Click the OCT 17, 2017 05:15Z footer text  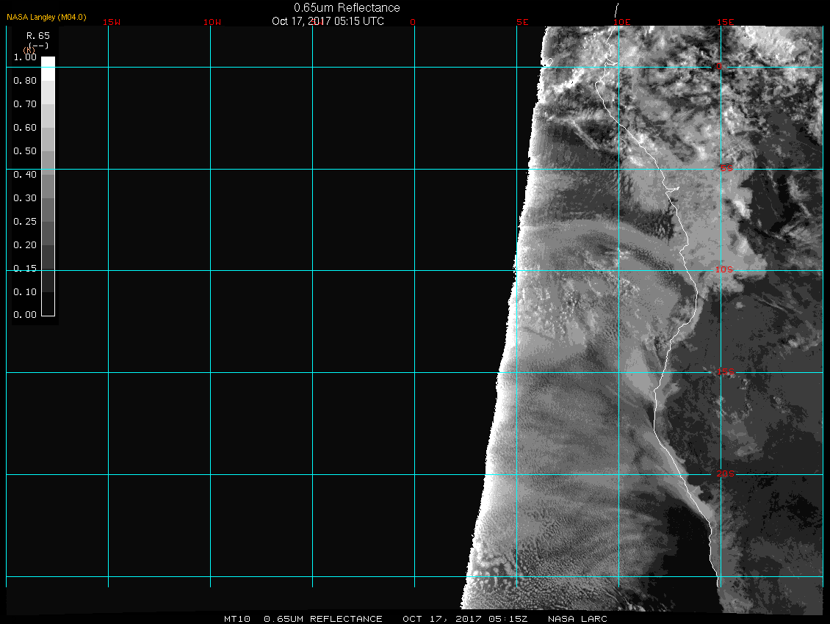pos(465,618)
